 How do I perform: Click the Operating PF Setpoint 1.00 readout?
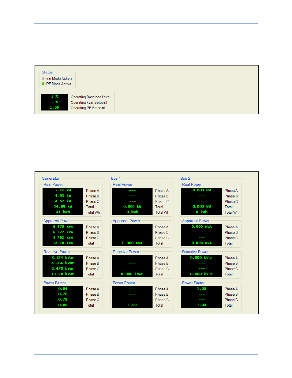click(x=54, y=108)
